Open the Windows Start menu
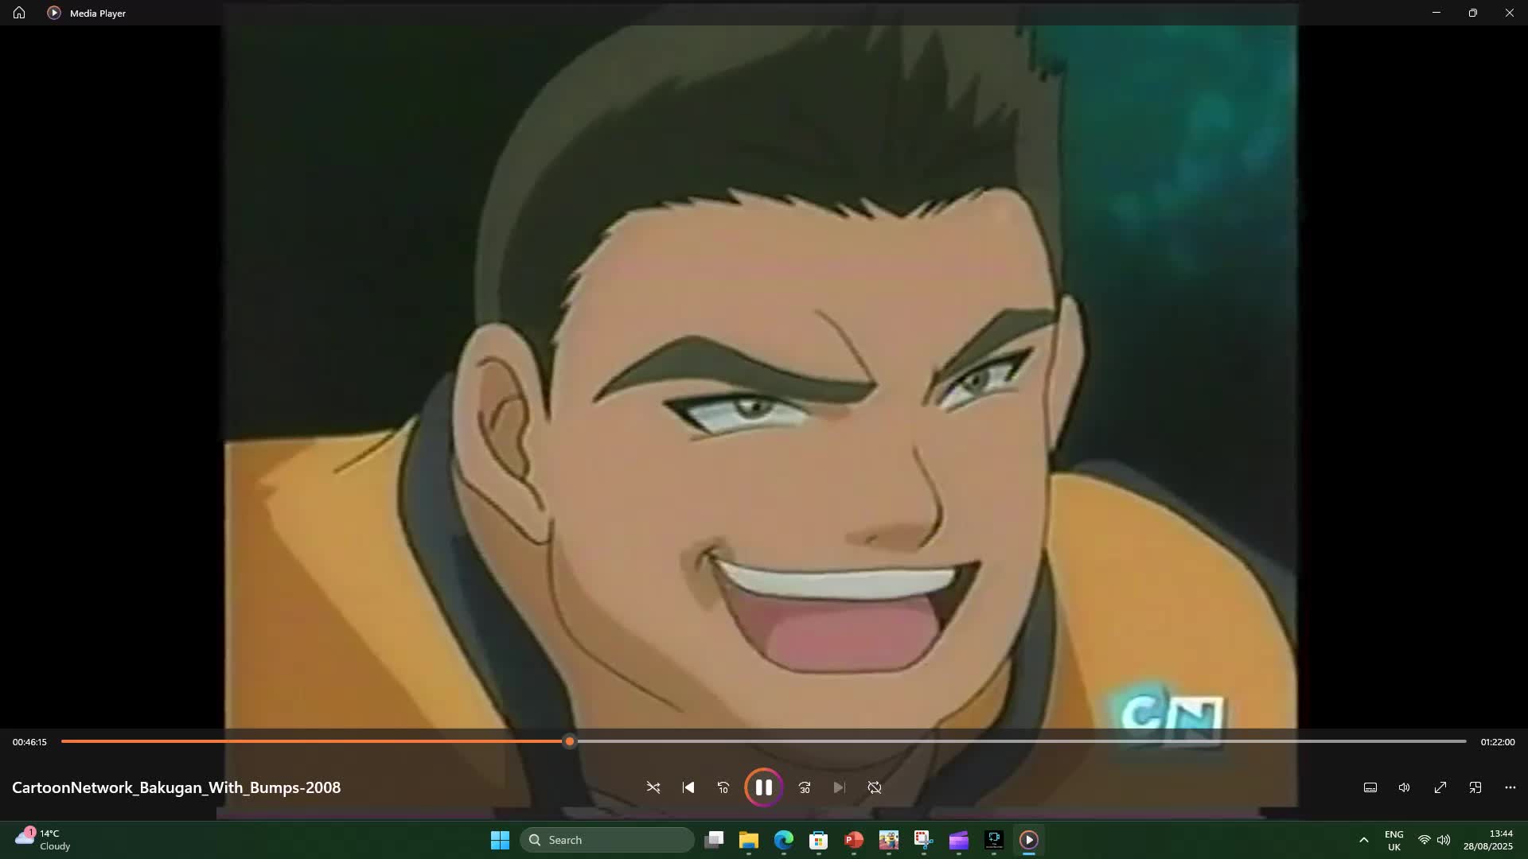Screen dimensions: 1528x859 pos(500,840)
